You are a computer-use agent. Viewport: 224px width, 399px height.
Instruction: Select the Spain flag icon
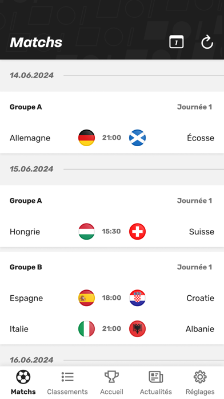[x=86, y=298]
